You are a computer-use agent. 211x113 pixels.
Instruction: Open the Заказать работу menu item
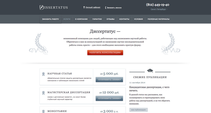click(50, 19)
